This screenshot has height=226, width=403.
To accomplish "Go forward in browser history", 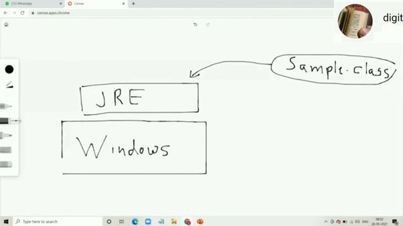I will click(14, 13).
